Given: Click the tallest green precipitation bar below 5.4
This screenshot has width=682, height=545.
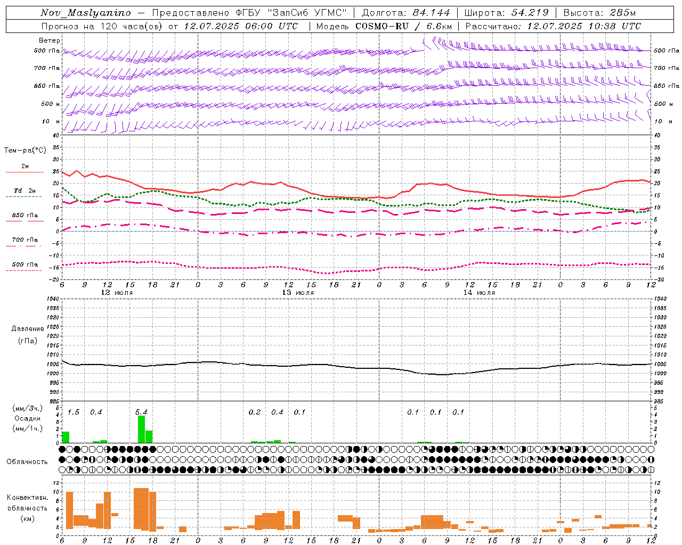Looking at the screenshot, I should 141,429.
